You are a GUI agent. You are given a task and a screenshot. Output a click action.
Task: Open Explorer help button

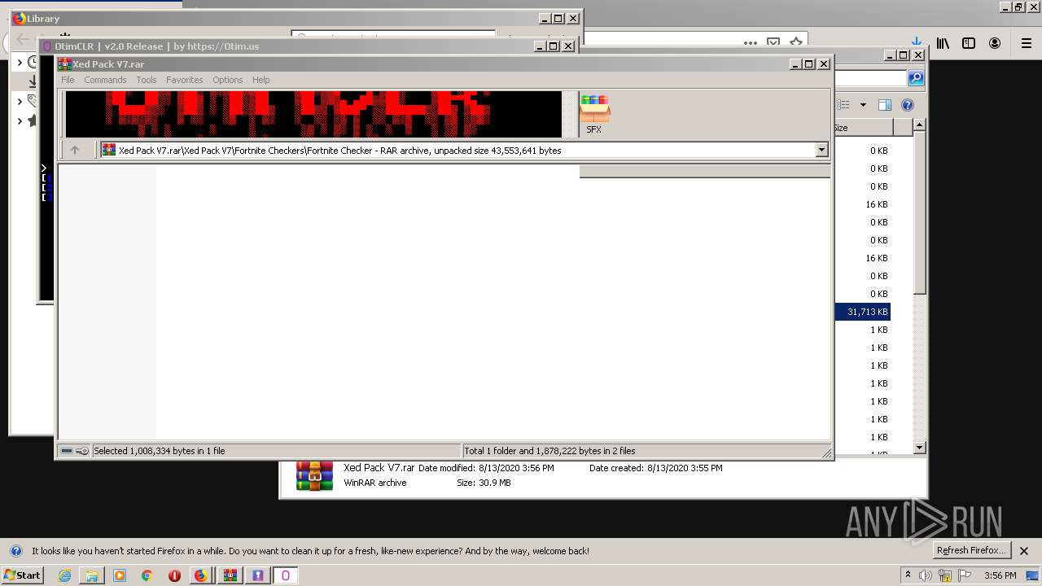tap(908, 105)
